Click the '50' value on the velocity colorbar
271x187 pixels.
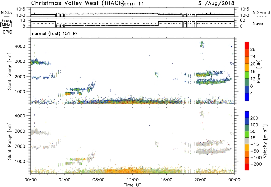(x=253, y=131)
